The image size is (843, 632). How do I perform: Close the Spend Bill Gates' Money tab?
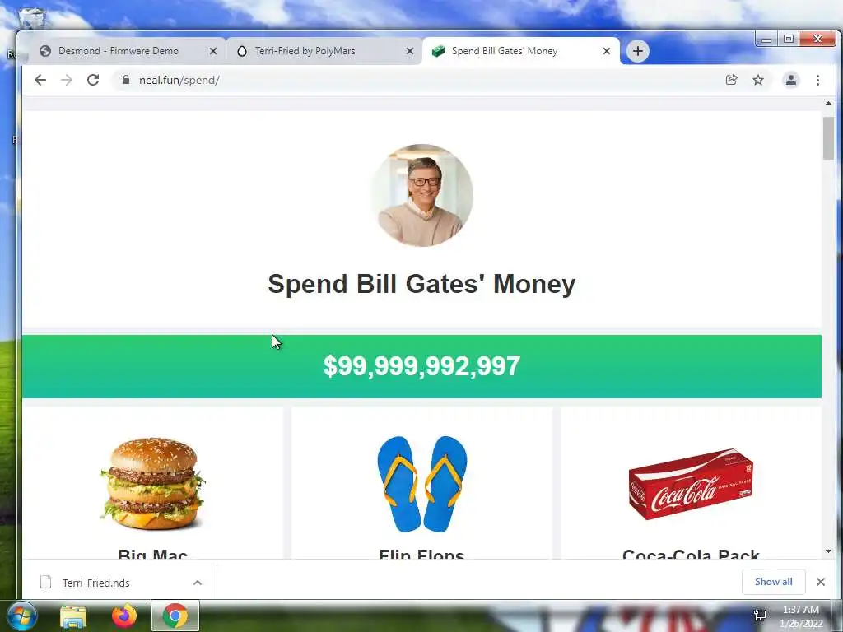pyautogui.click(x=607, y=51)
